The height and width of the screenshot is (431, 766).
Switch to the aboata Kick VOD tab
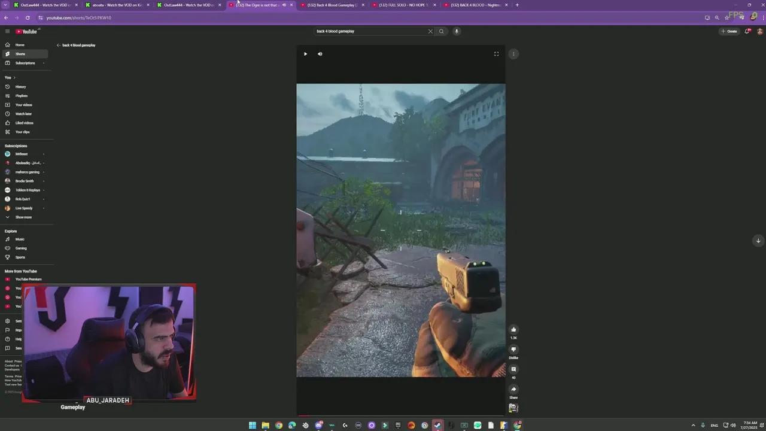(117, 5)
